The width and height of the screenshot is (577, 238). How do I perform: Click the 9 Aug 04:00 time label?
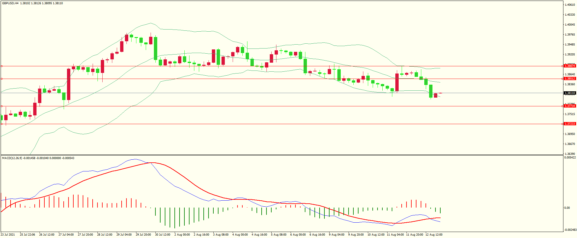[336, 235]
